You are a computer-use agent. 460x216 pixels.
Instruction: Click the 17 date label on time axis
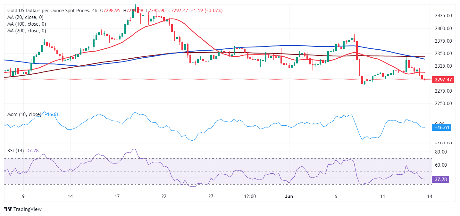tap(117, 196)
